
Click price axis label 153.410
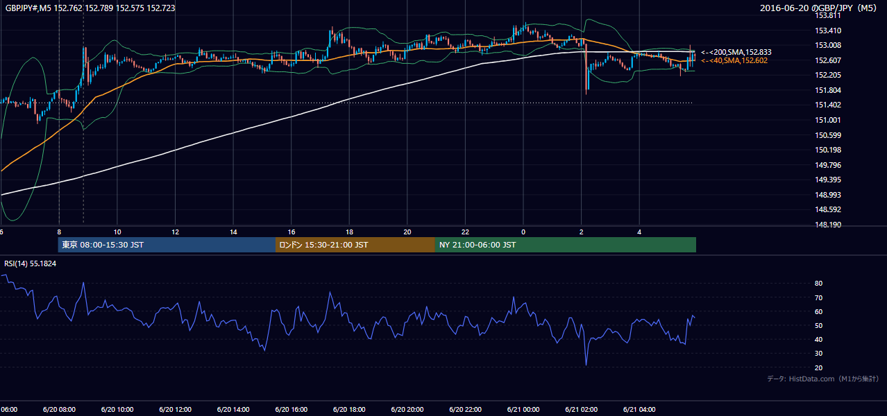pos(827,31)
